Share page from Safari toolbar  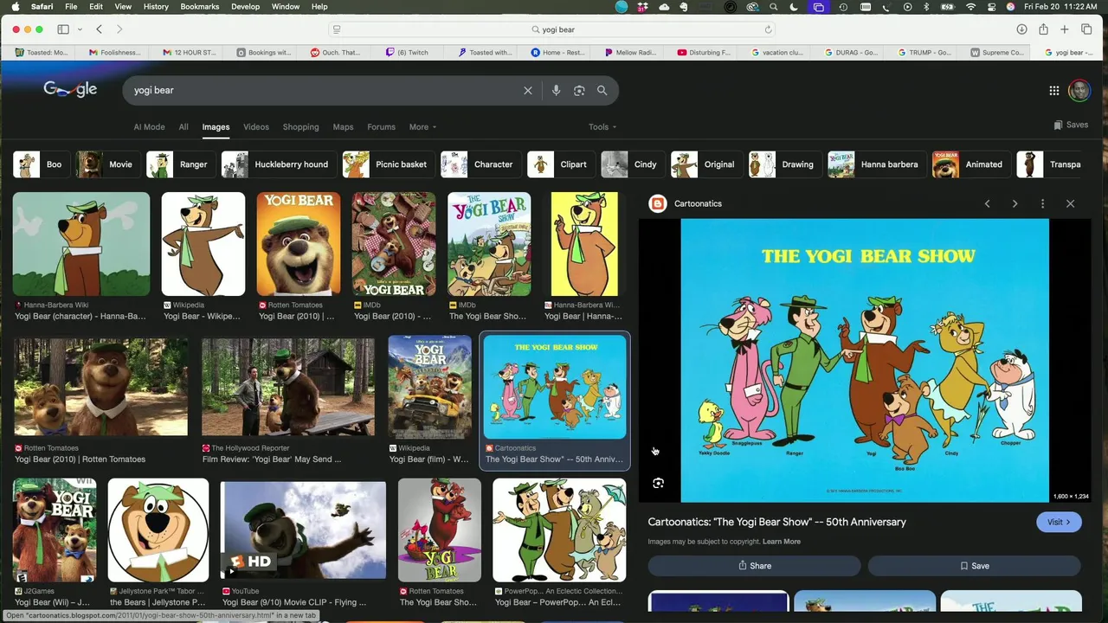point(1043,29)
